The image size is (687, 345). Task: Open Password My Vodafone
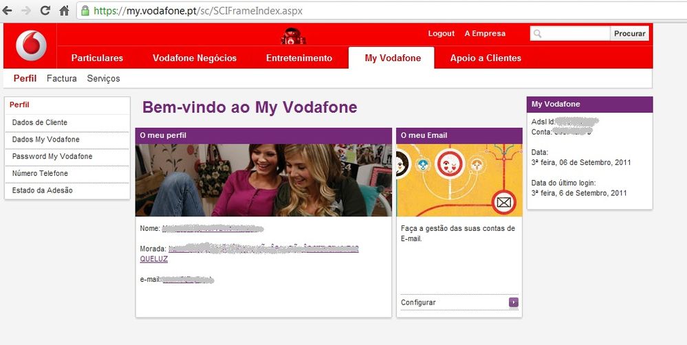52,156
